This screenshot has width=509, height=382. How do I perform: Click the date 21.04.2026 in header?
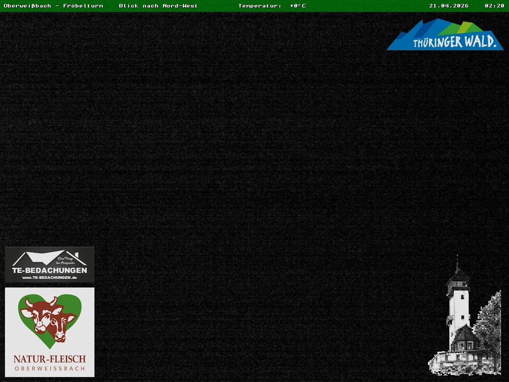(449, 6)
